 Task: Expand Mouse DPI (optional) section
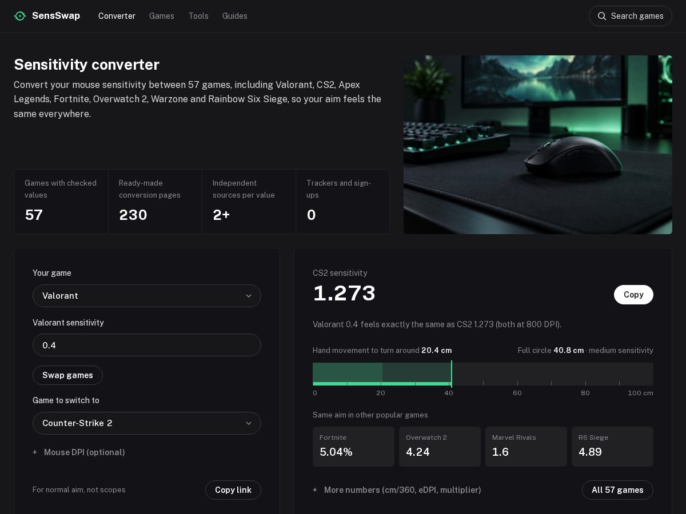click(x=79, y=452)
